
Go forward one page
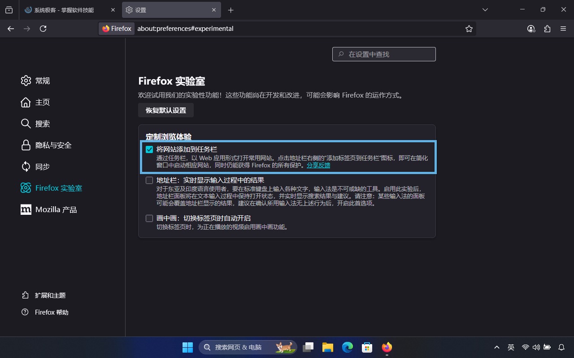[x=27, y=29]
